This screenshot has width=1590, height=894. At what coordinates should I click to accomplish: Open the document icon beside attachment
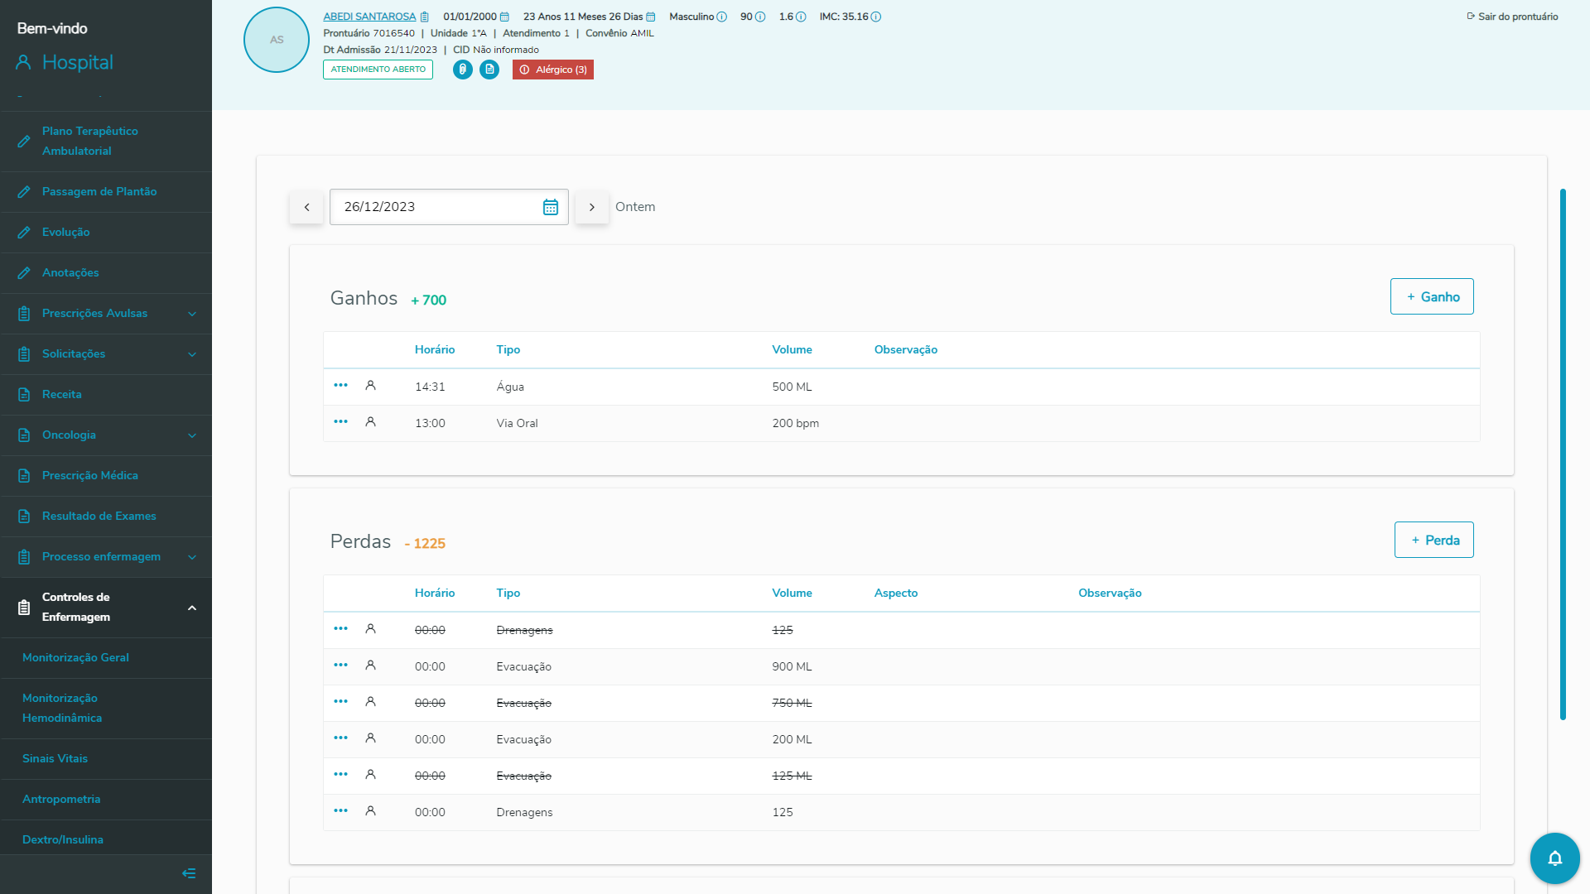click(489, 70)
